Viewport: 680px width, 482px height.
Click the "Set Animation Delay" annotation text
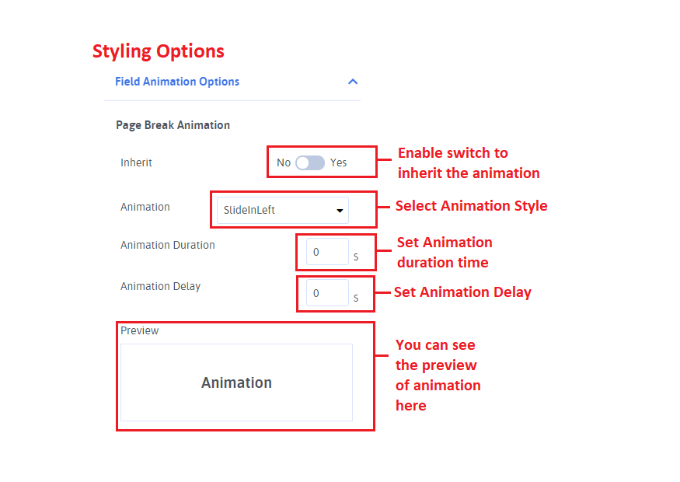[462, 292]
